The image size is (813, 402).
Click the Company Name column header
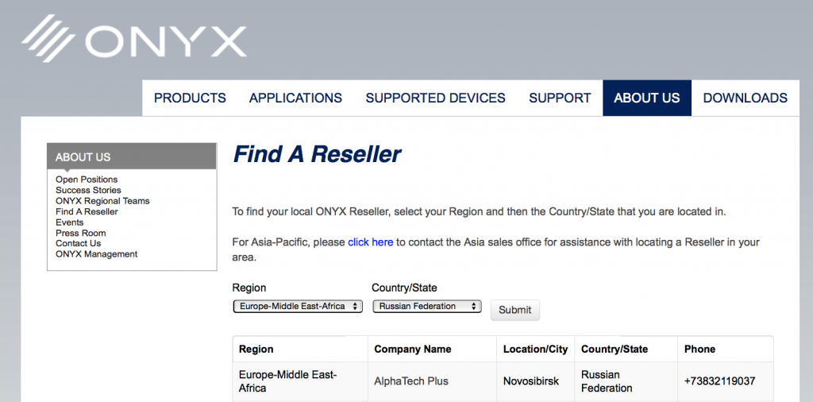coord(432,349)
